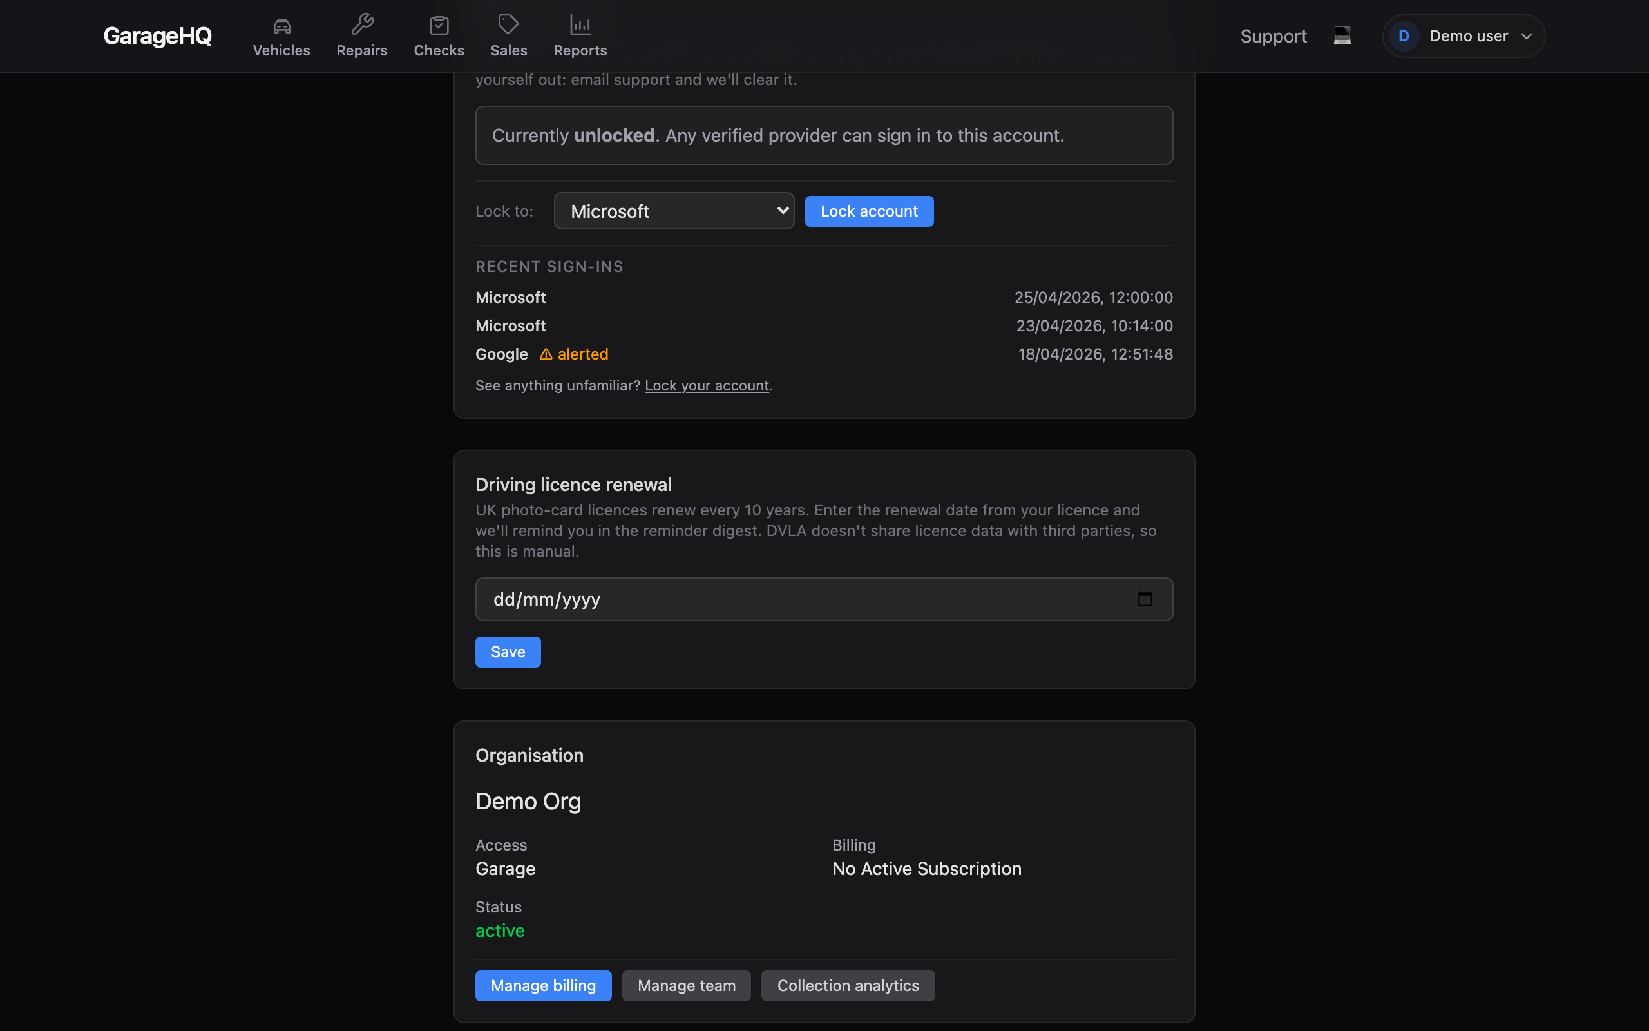Image resolution: width=1649 pixels, height=1031 pixels.
Task: Open the Vehicles car icon
Action: pyautogui.click(x=281, y=26)
